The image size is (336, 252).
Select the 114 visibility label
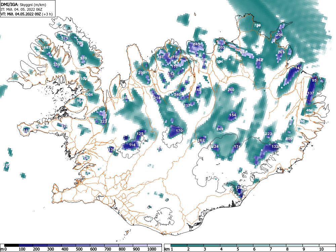(x=132, y=145)
